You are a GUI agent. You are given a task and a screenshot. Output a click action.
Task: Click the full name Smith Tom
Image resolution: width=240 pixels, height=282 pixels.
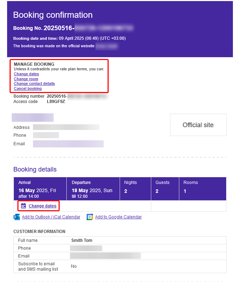tap(82, 240)
